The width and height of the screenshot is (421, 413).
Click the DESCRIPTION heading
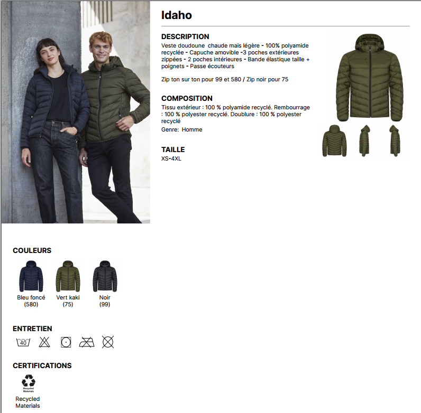pyautogui.click(x=185, y=36)
